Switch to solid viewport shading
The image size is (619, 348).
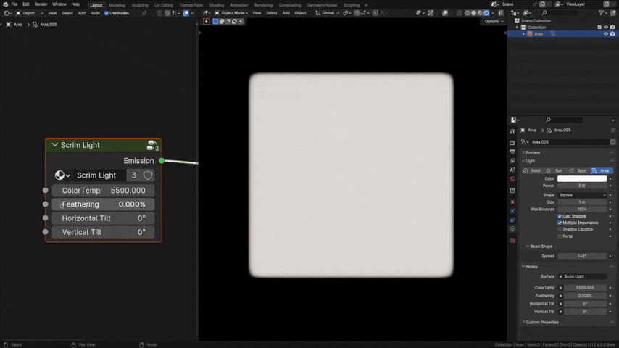(x=474, y=13)
